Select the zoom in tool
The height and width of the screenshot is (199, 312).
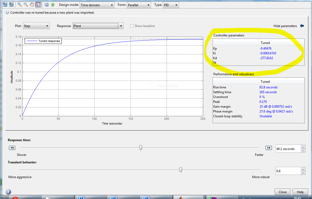20,5
